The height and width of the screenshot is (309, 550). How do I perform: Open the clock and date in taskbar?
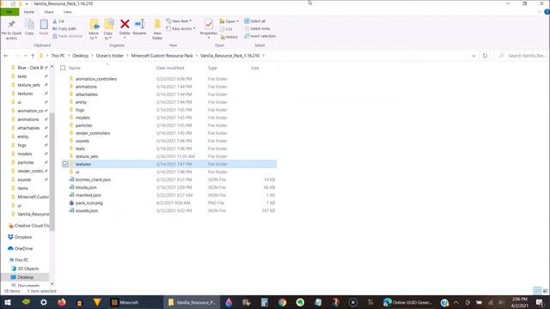coord(519,302)
